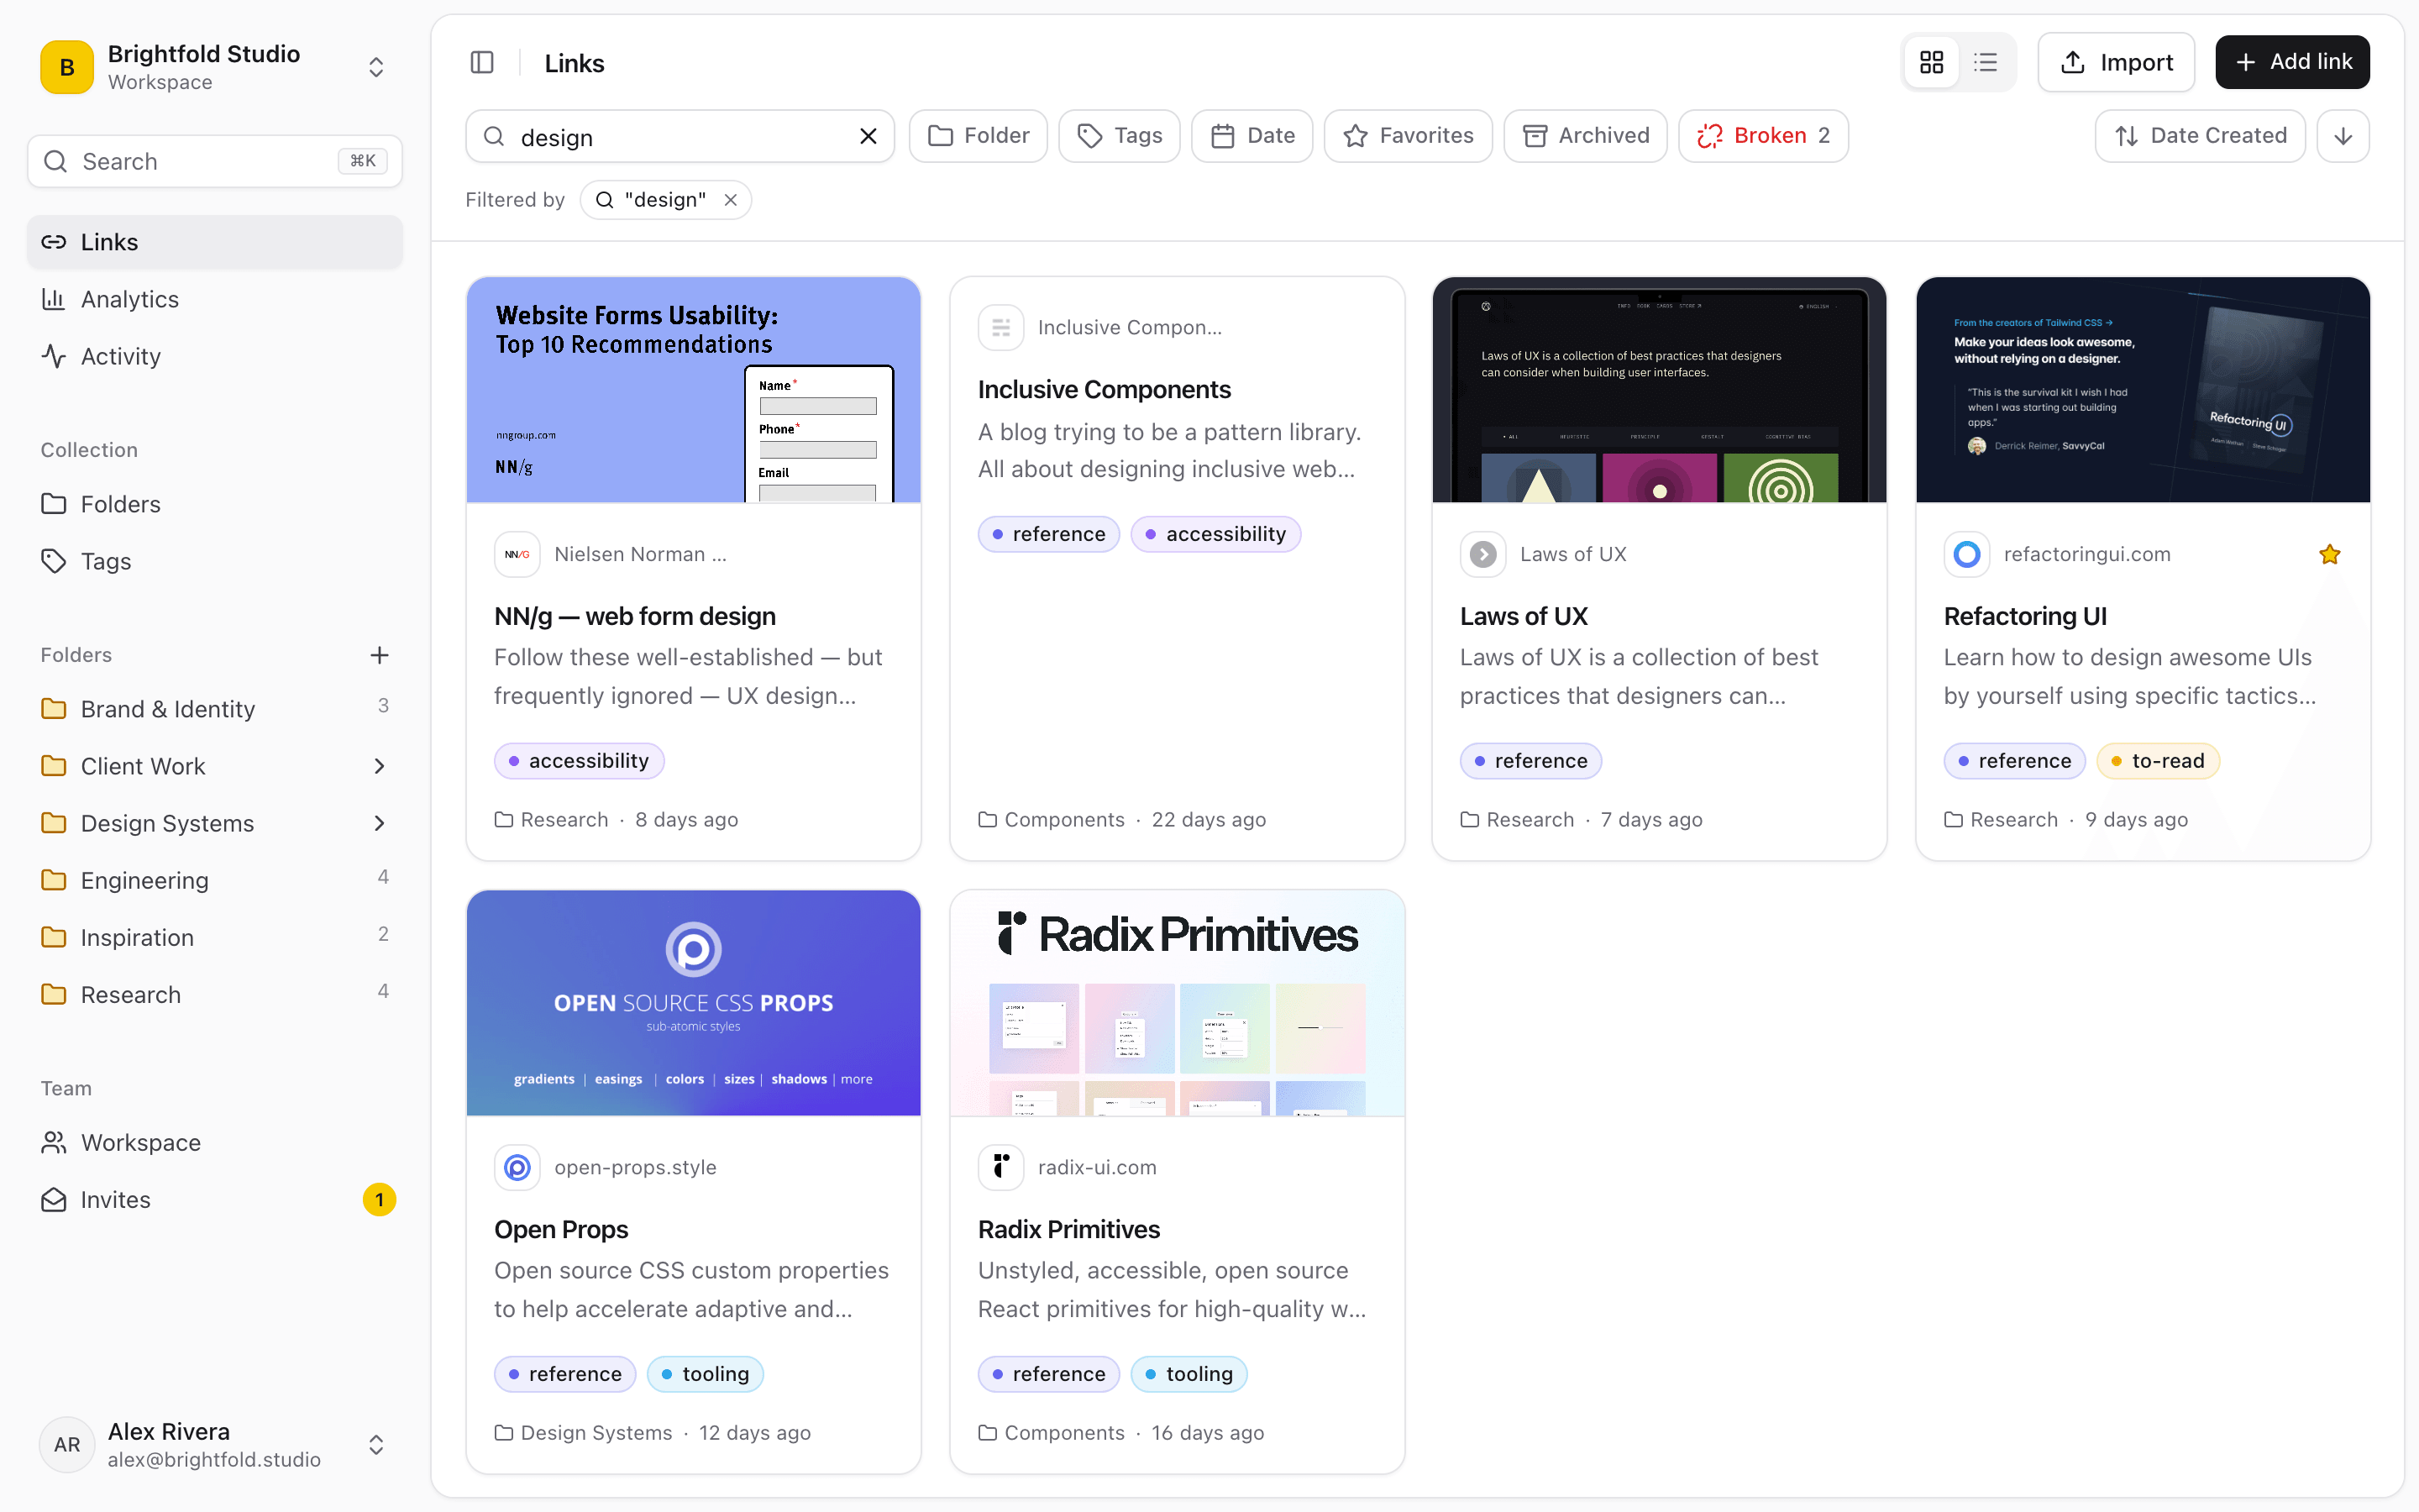Click the open-props.style favicon
This screenshot has height=1512, width=2419.
517,1167
